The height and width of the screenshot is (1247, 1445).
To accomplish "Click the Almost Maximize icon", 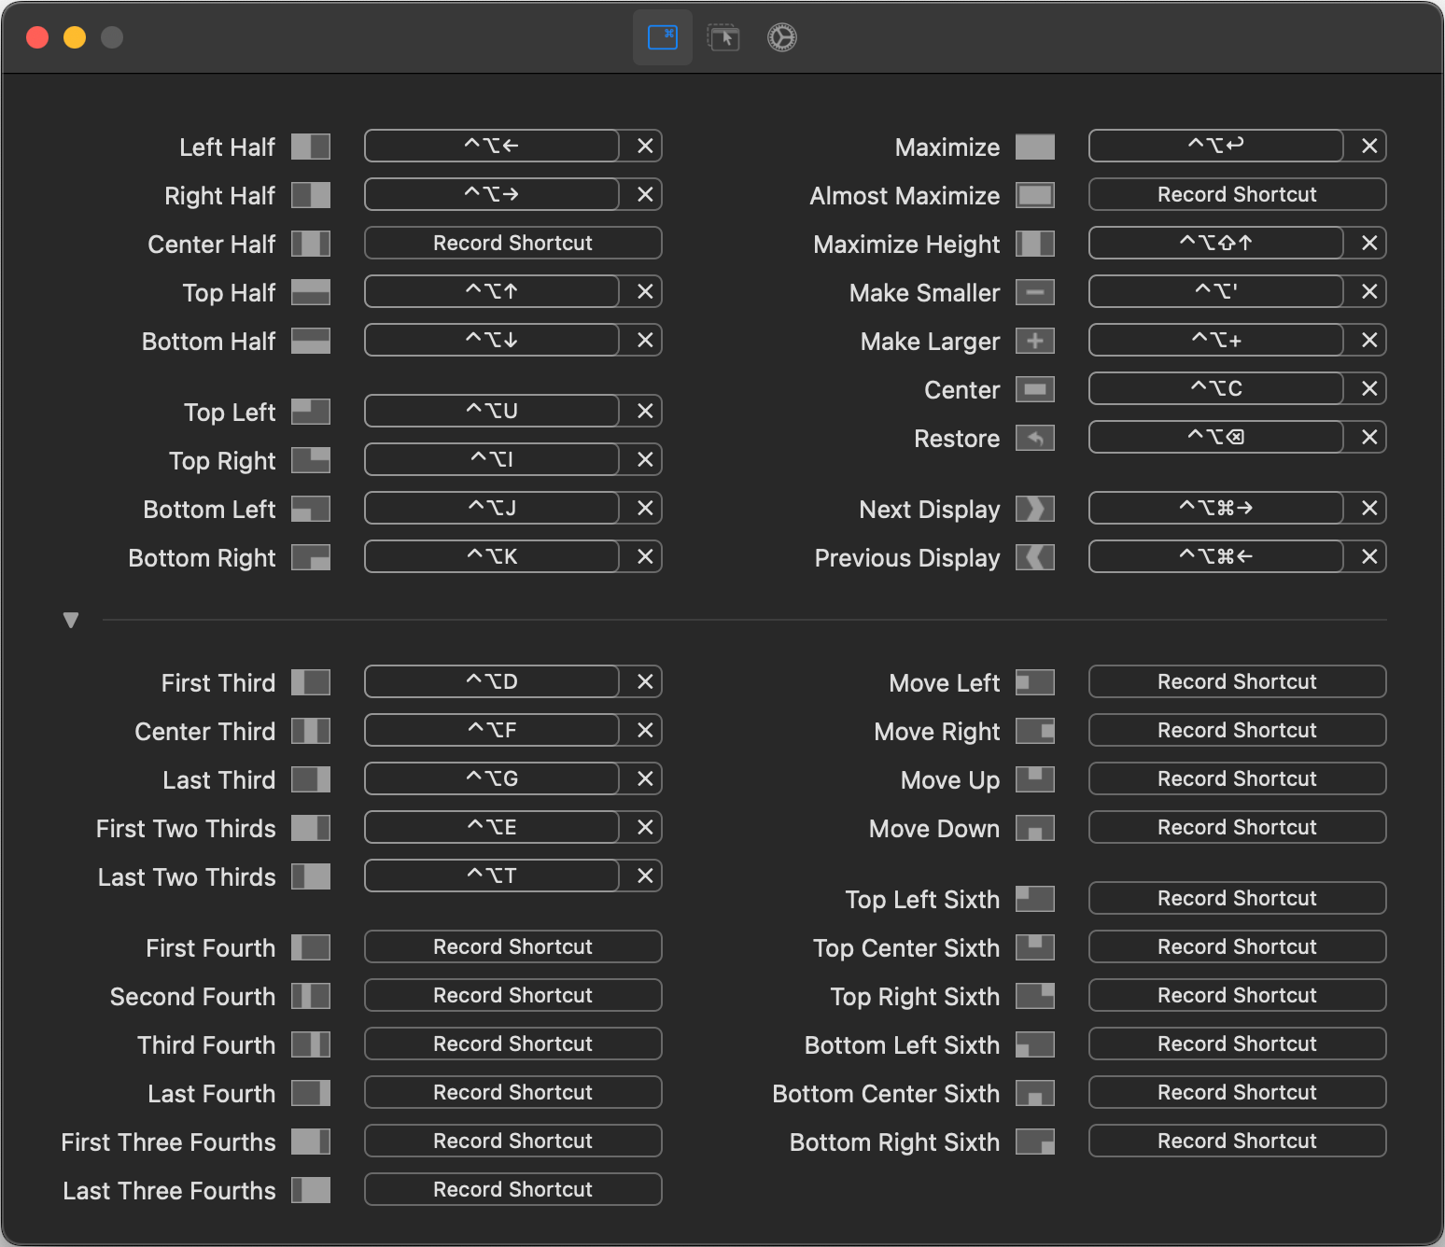I will tap(1035, 195).
